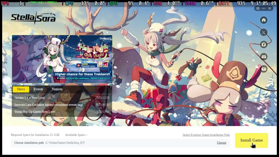Join the Discord server via sidebar icon
Image resolution: width=279 pixels, height=157 pixels.
[263, 57]
